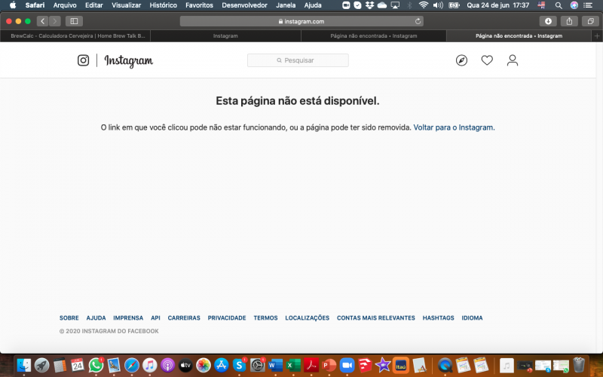Image resolution: width=603 pixels, height=377 pixels.
Task: Open CONTAS MAIS RELEVANTES footer link
Action: 375,317
